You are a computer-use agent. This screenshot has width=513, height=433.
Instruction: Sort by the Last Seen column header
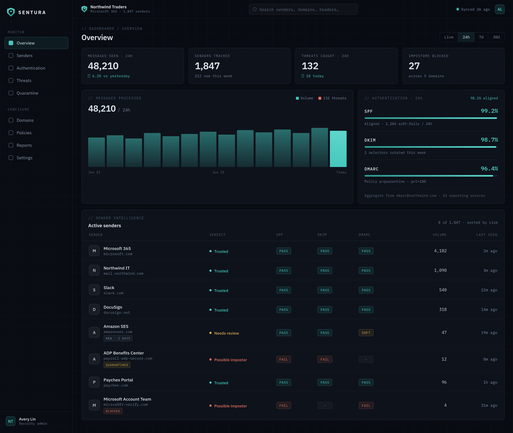tap(487, 235)
